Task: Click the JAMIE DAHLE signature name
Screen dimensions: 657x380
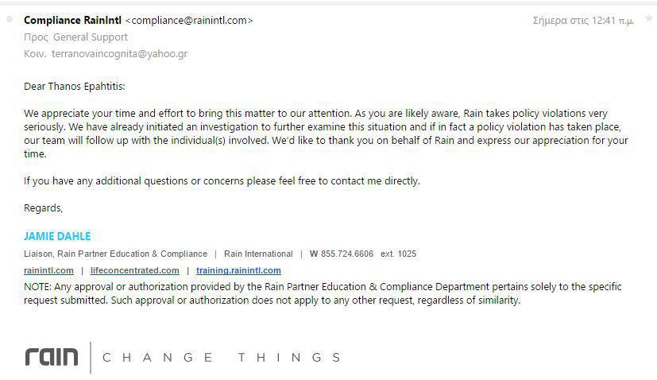Action: pyautogui.click(x=57, y=236)
